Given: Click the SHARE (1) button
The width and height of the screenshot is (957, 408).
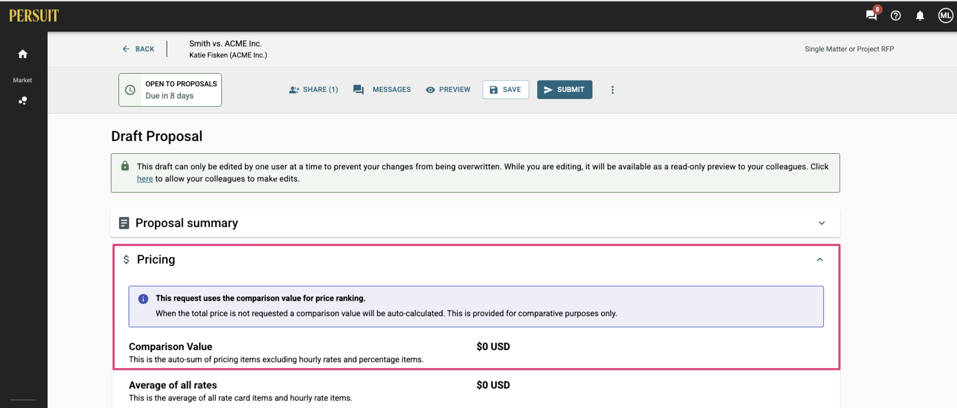Looking at the screenshot, I should click(x=313, y=90).
